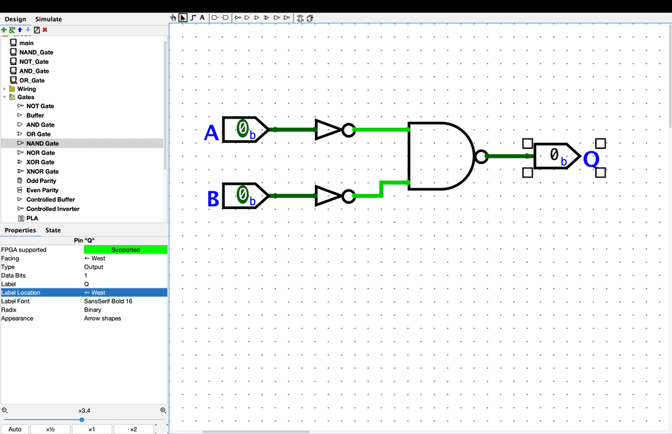Click the Auto zoom button

pyautogui.click(x=15, y=429)
